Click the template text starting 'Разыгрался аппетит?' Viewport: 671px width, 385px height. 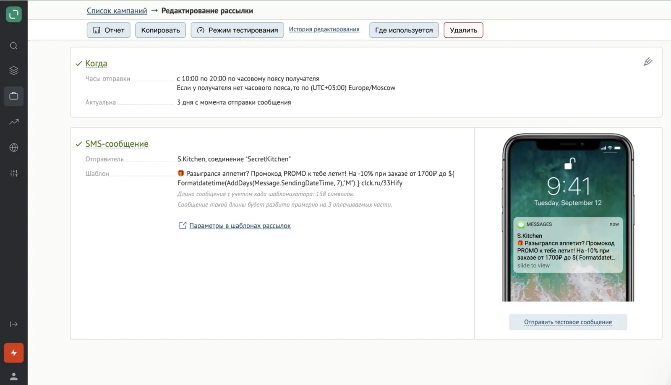(x=316, y=178)
